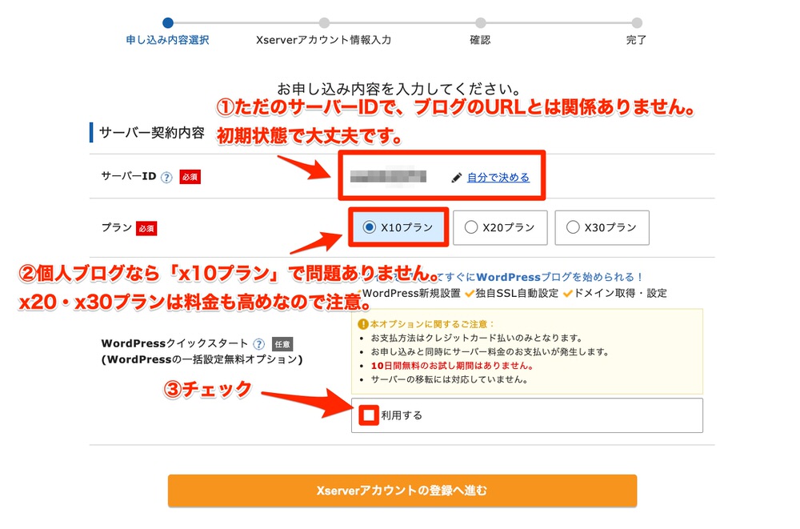Click the note お支払方法はクレジットカード払いのみとなります。

point(477,338)
